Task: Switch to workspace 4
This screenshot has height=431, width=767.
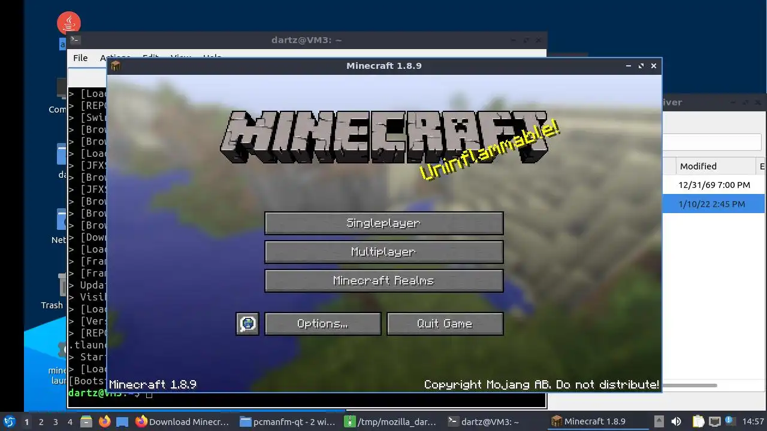Action: point(70,421)
